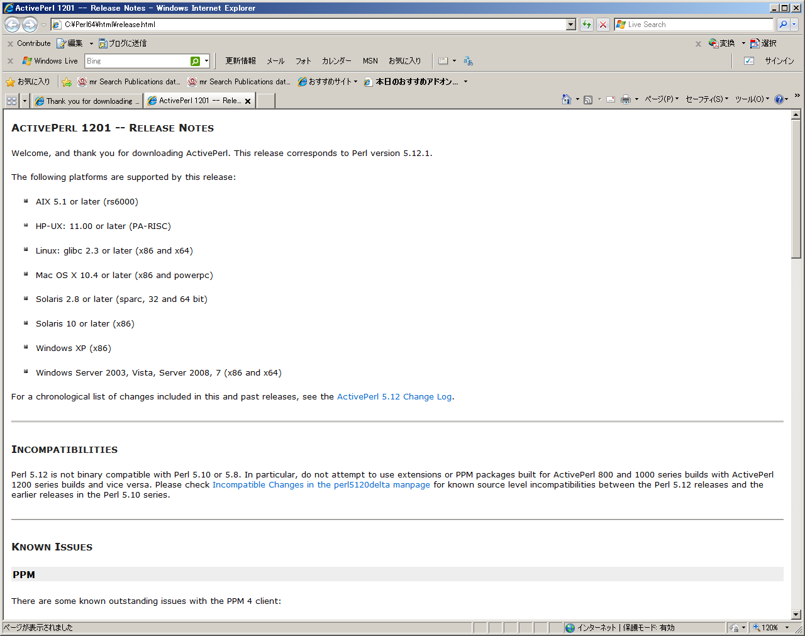Click the red Stop loading icon

(x=603, y=25)
